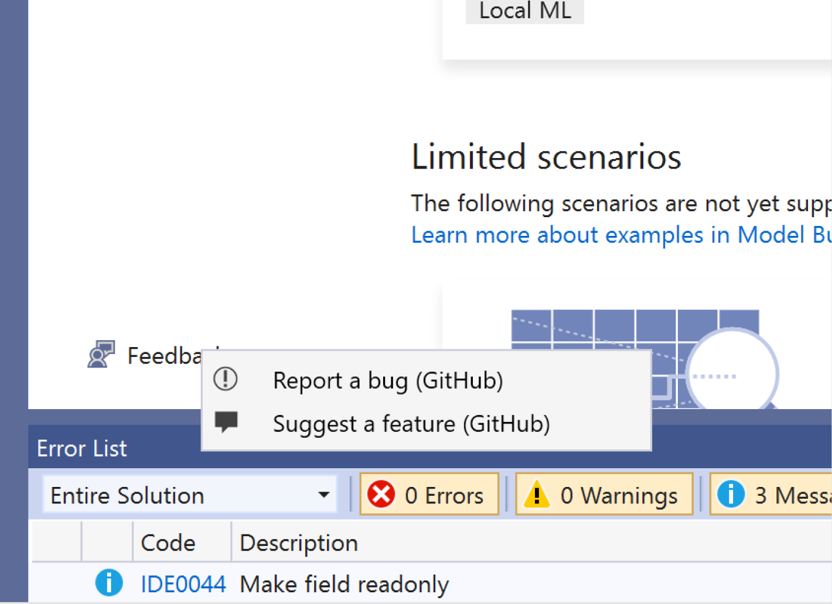832x604 pixels.
Task: Click the info icon on the IDE0044 row
Action: click(108, 583)
